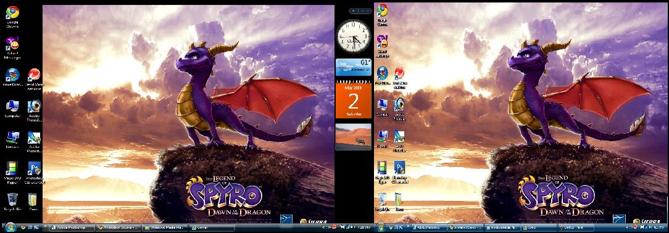Open Google Chrome shortcut on left desktop
This screenshot has height=233, width=669.
coord(12,17)
